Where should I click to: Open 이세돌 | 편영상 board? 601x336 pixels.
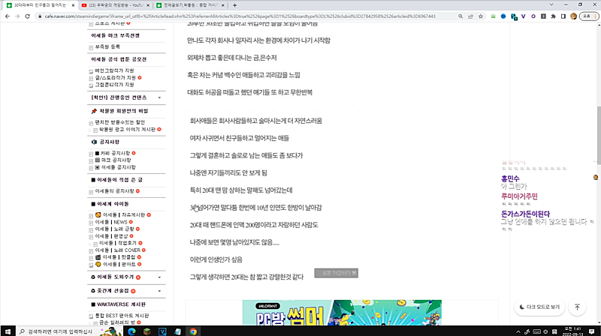click(x=111, y=236)
